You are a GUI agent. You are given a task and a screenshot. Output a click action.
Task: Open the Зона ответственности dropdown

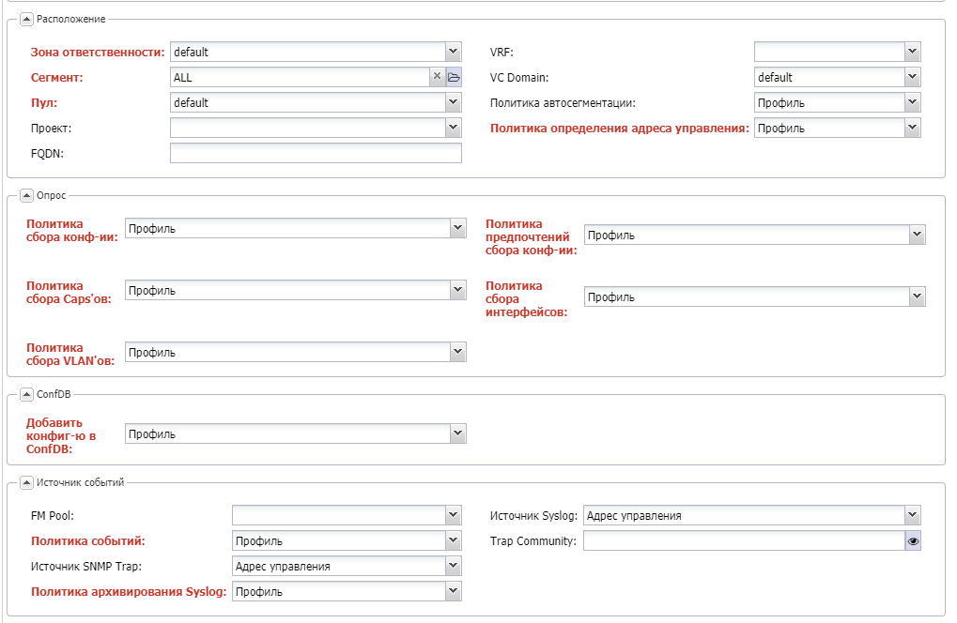pyautogui.click(x=454, y=52)
